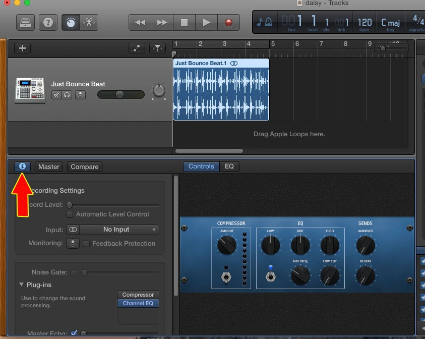Viewport: 425px width, 339px height.
Task: Mute the Just Bounce Beat track
Action: point(56,95)
